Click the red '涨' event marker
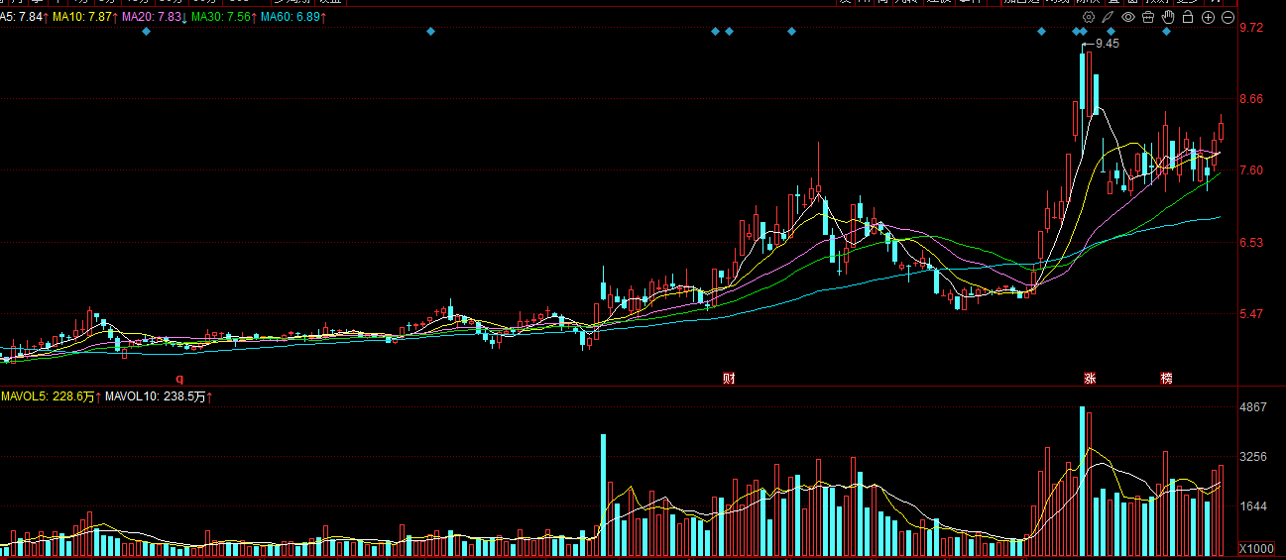The image size is (1286, 560). [1090, 378]
